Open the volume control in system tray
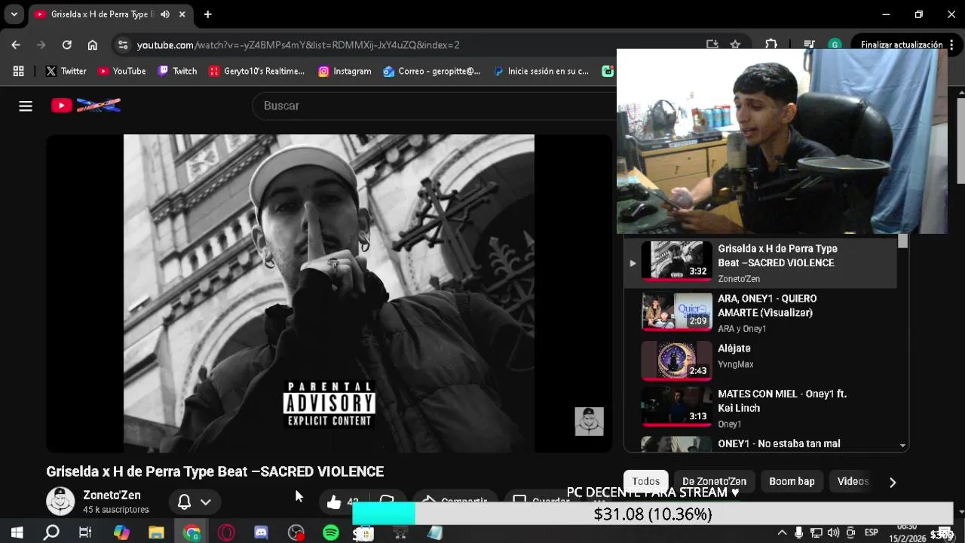The height and width of the screenshot is (543, 965). pos(833,532)
